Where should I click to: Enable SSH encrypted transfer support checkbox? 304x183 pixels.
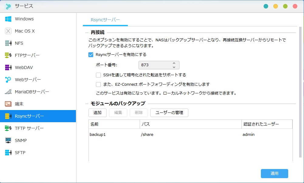click(x=98, y=75)
